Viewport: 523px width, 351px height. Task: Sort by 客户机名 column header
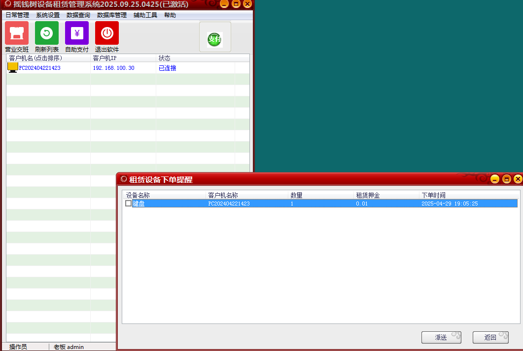[35, 58]
